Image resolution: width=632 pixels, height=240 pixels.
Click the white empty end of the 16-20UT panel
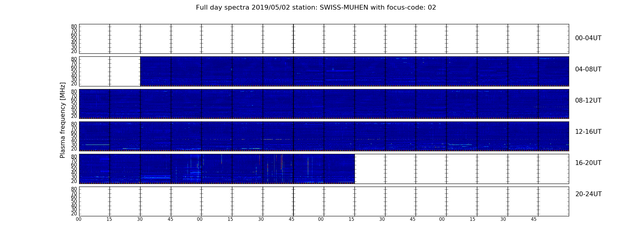tap(462, 169)
